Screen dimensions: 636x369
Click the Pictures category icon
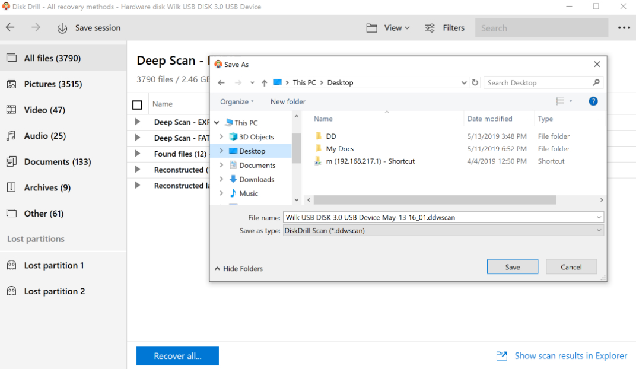pos(11,84)
